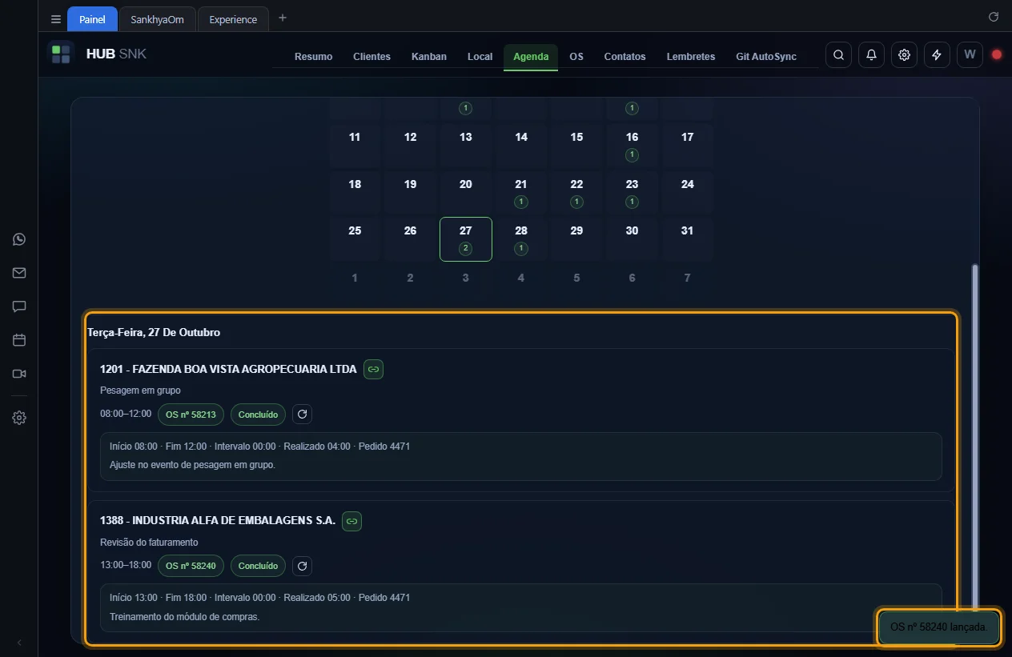Viewport: 1012px width, 657px height.
Task: Click 'Ajuste no evento de pesagem em grupo.' note
Action: click(x=192, y=465)
